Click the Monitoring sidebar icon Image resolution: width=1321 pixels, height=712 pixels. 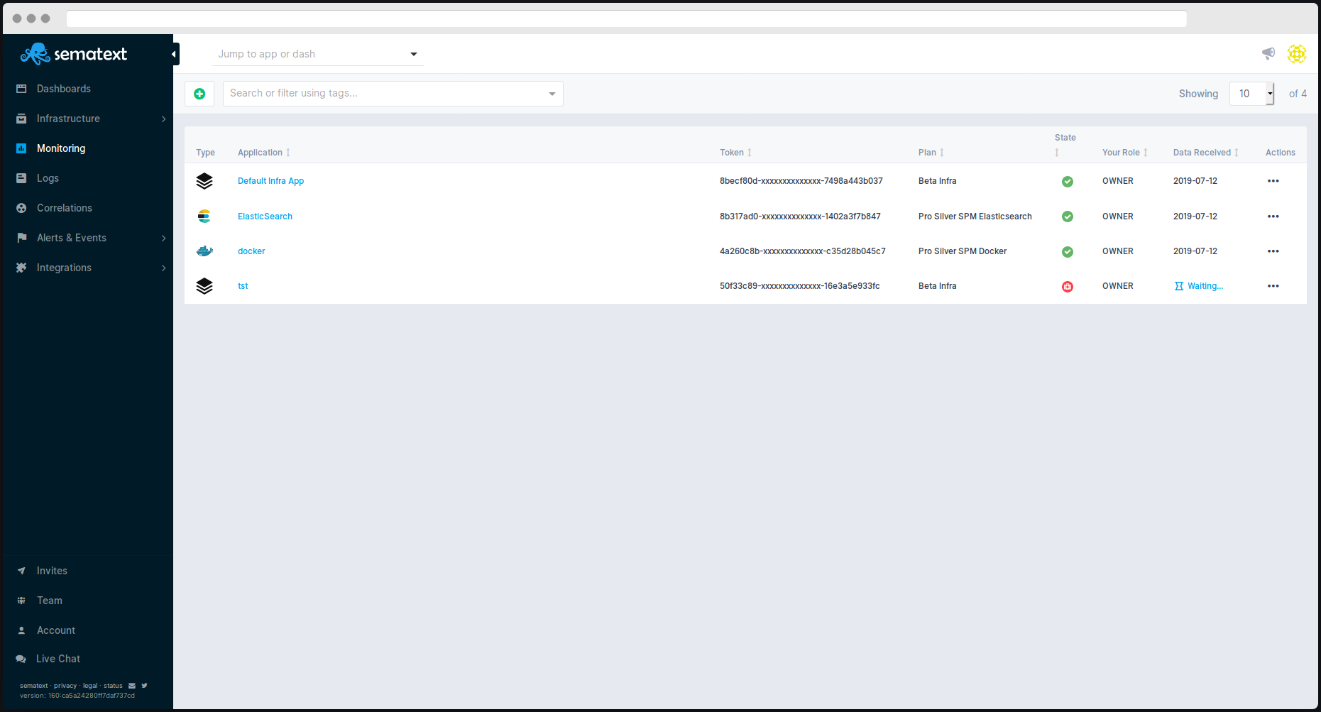coord(21,148)
